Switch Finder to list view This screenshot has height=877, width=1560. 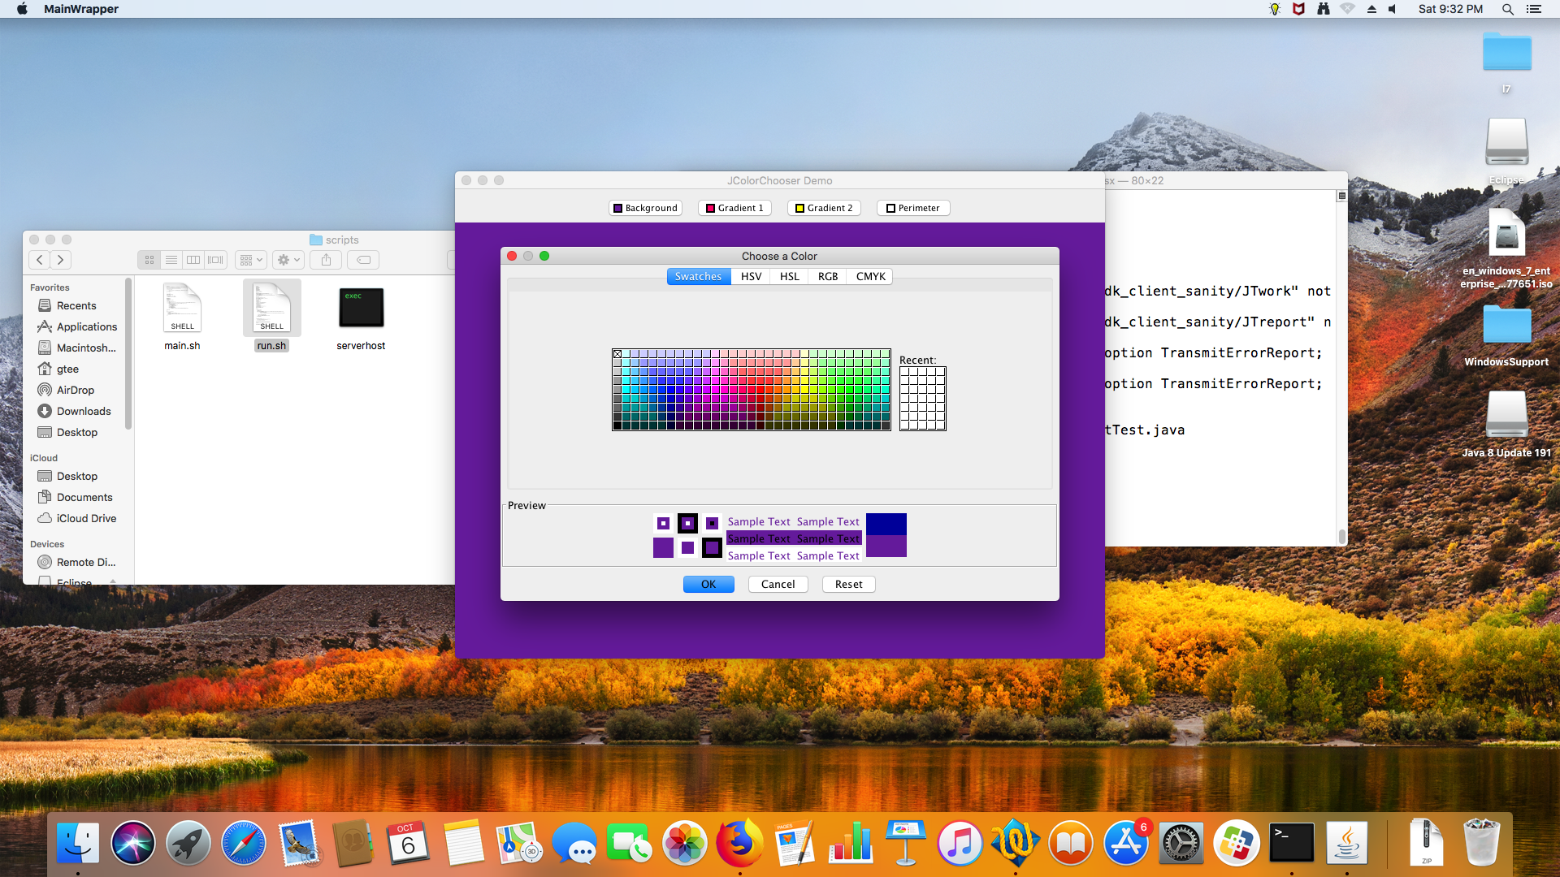click(x=171, y=260)
